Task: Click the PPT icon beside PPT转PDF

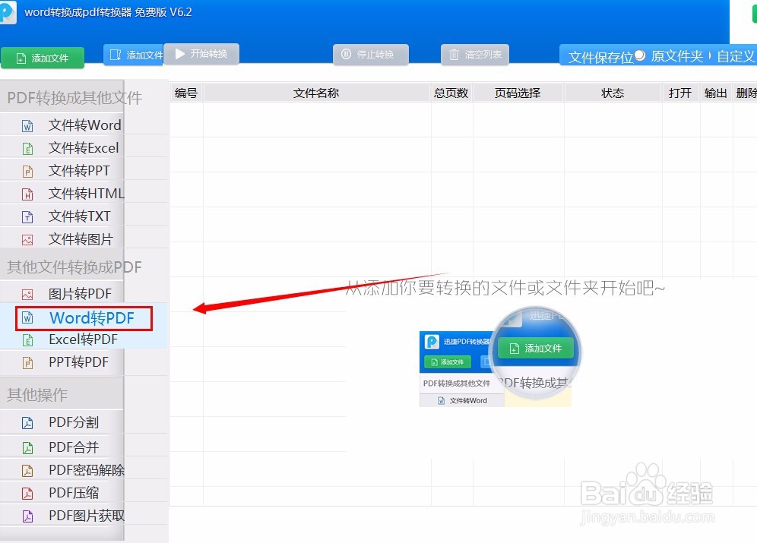Action: click(x=27, y=363)
